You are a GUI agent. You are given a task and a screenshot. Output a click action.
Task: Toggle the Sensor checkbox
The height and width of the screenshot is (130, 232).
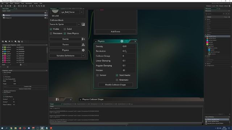[98, 75]
